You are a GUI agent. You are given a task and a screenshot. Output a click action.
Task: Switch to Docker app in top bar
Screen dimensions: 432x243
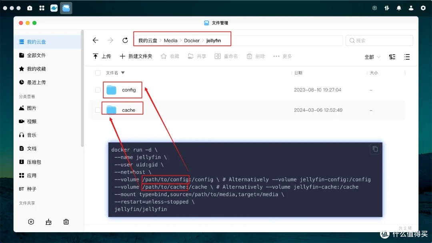(54, 8)
